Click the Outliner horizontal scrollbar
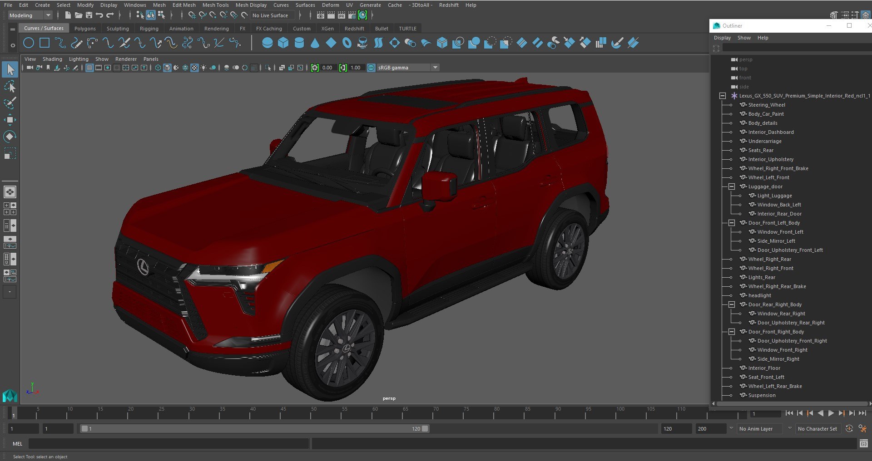 point(791,403)
